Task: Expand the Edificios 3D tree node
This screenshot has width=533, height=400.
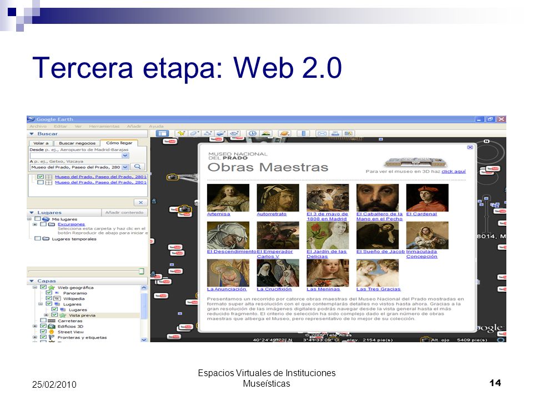Action: pyautogui.click(x=34, y=326)
